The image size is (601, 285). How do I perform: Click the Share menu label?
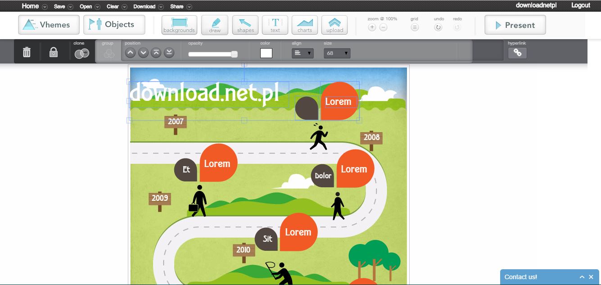(177, 7)
